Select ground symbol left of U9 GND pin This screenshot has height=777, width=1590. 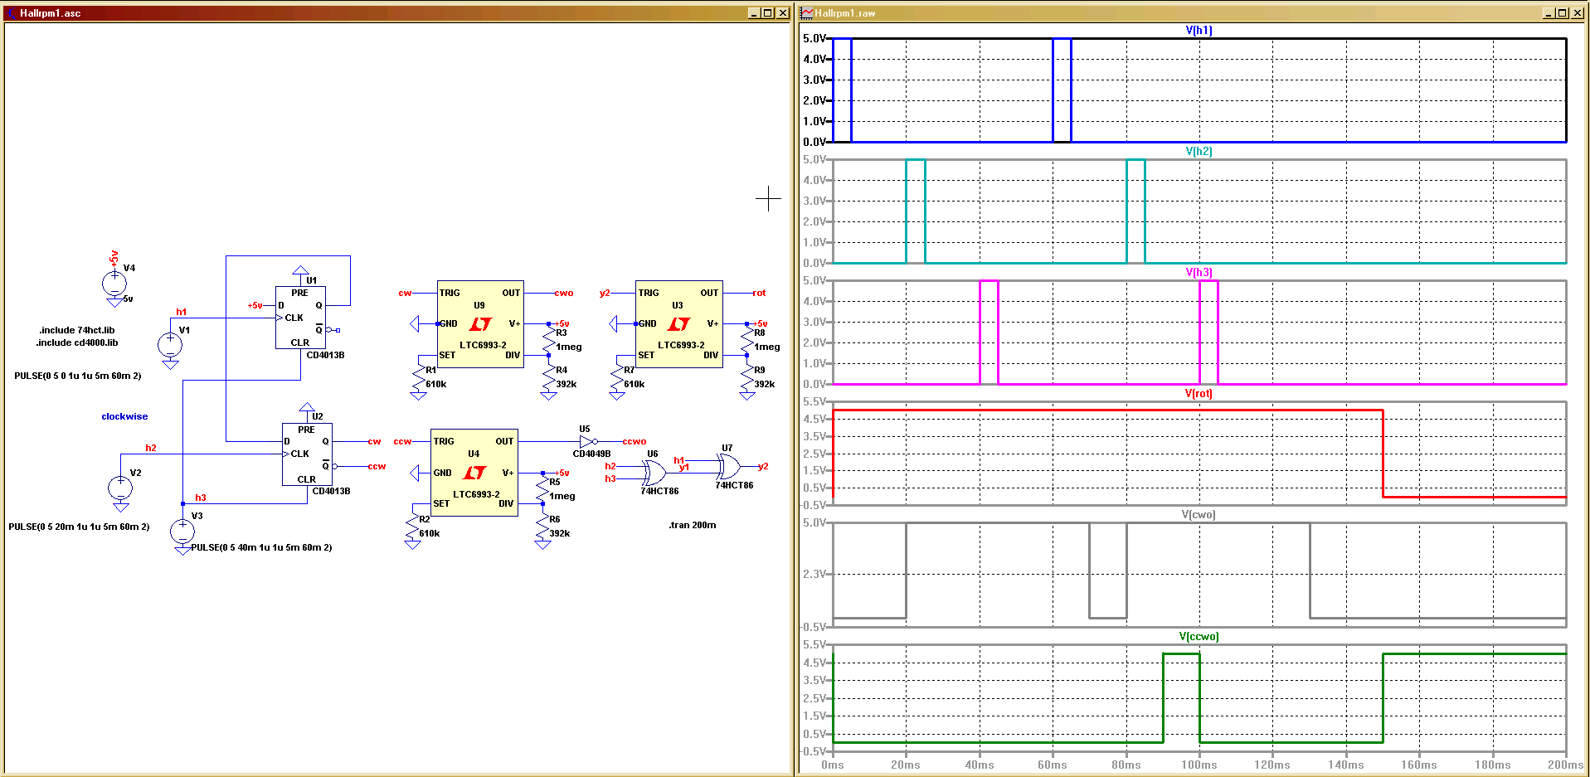[x=416, y=323]
